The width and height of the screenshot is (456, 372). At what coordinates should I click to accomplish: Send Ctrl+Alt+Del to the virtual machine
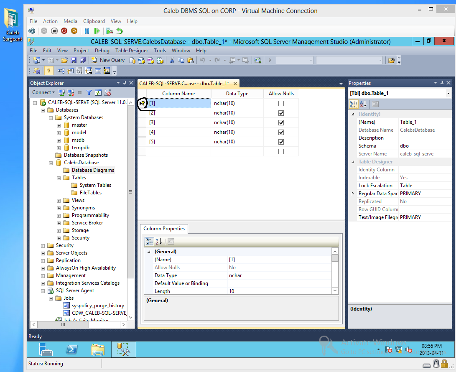pos(32,31)
